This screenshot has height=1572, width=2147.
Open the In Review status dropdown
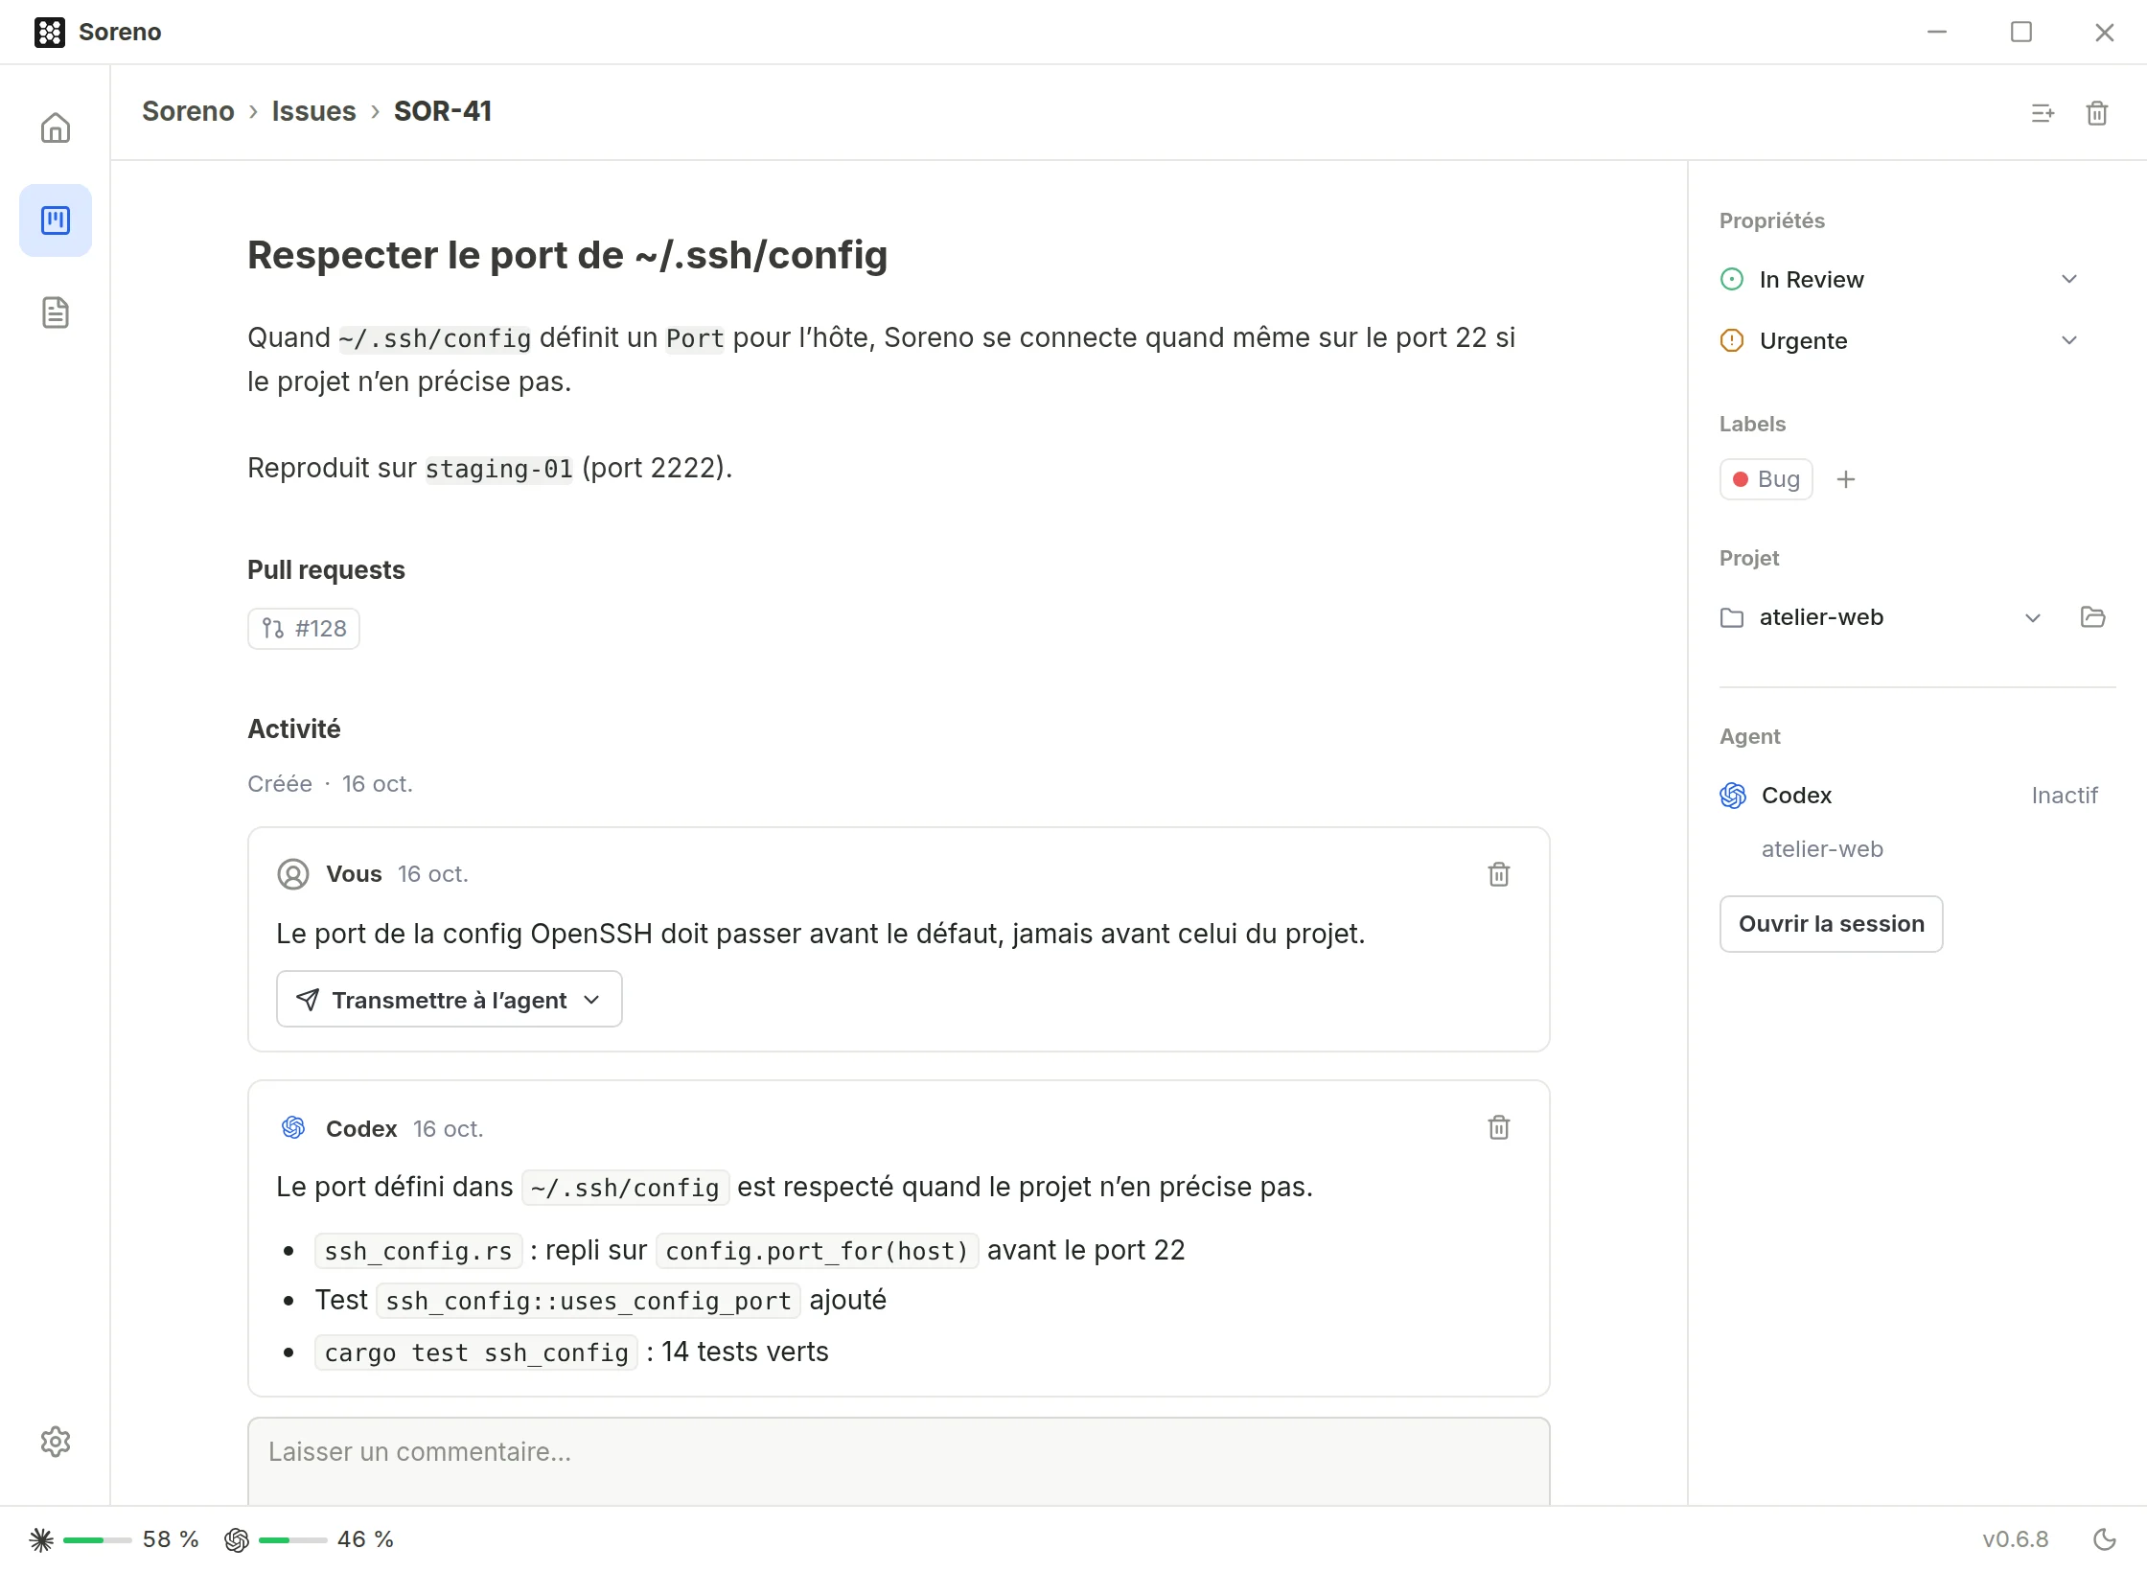(x=1901, y=279)
